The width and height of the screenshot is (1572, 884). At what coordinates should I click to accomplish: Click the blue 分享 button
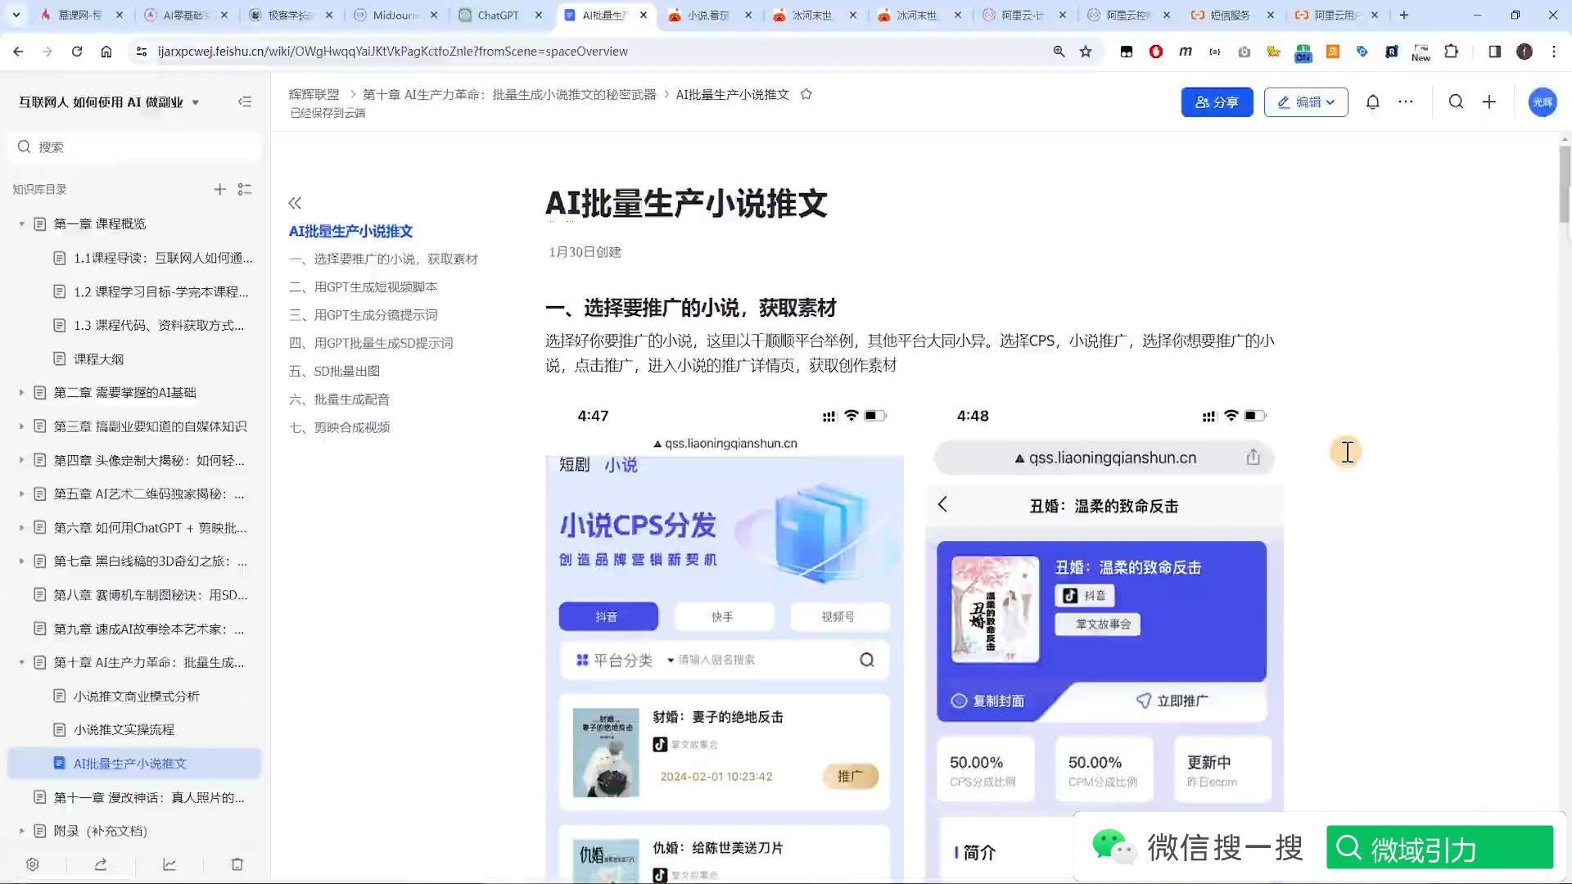pos(1217,102)
